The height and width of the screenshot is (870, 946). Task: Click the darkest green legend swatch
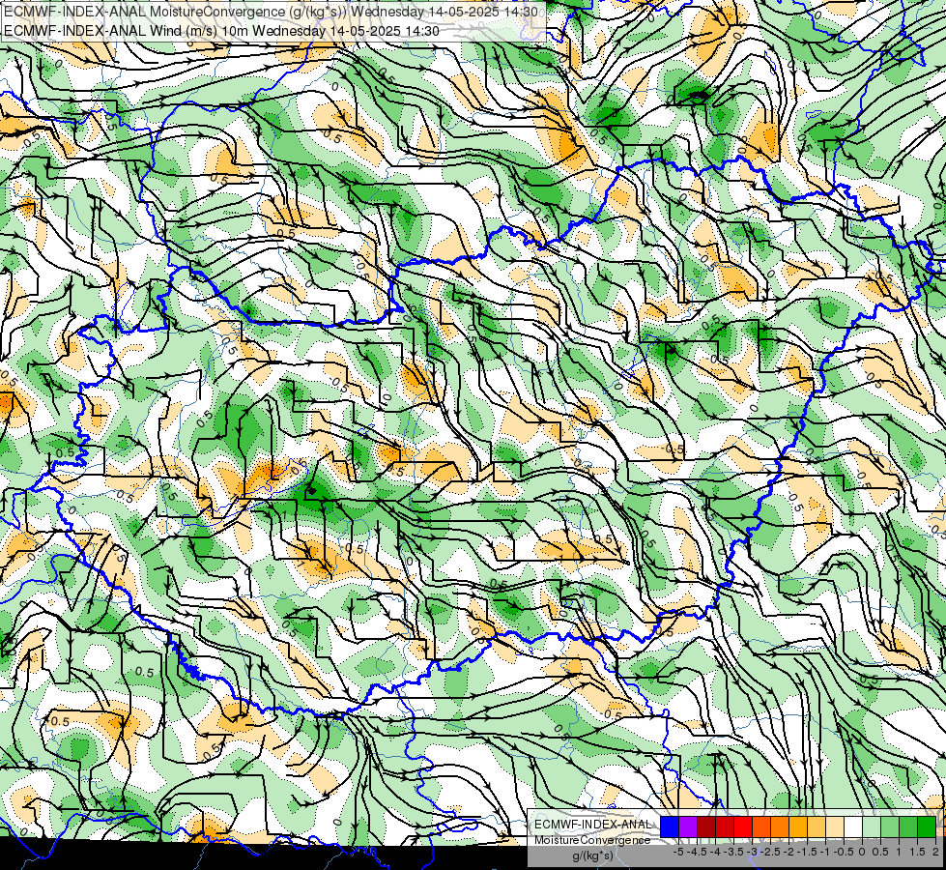pos(927,827)
